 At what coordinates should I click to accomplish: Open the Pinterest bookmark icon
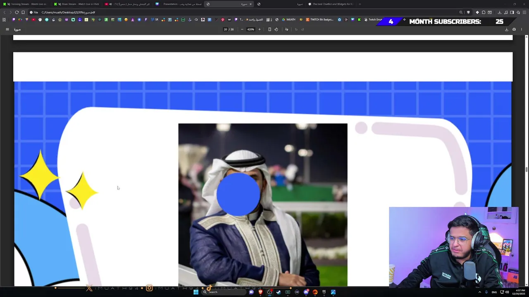[223, 19]
